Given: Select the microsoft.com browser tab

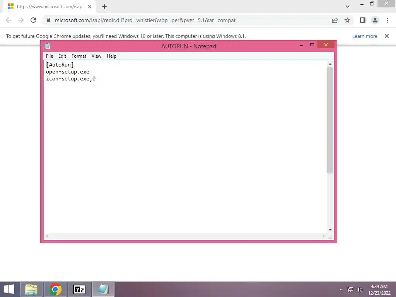Looking at the screenshot, I should coord(50,7).
